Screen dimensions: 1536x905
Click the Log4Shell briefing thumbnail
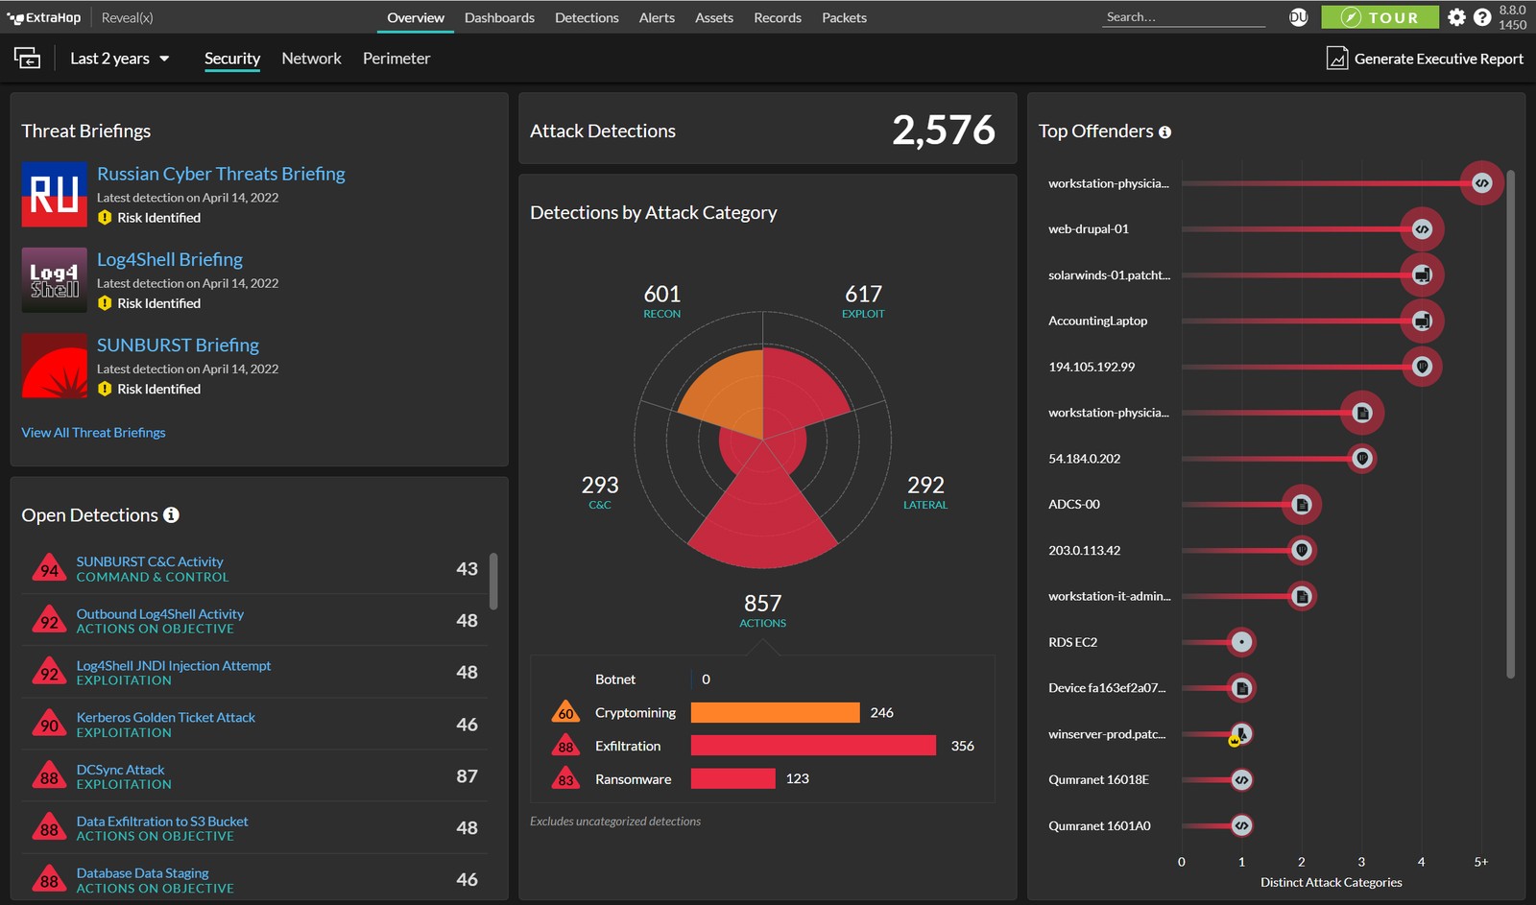[55, 280]
